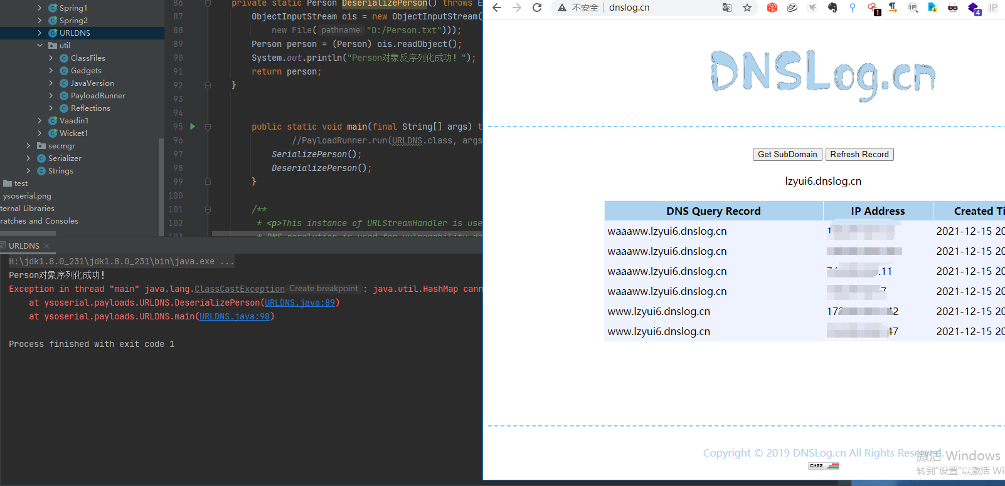Expand the Spring1 tree node
The width and height of the screenshot is (1005, 486).
coord(40,8)
